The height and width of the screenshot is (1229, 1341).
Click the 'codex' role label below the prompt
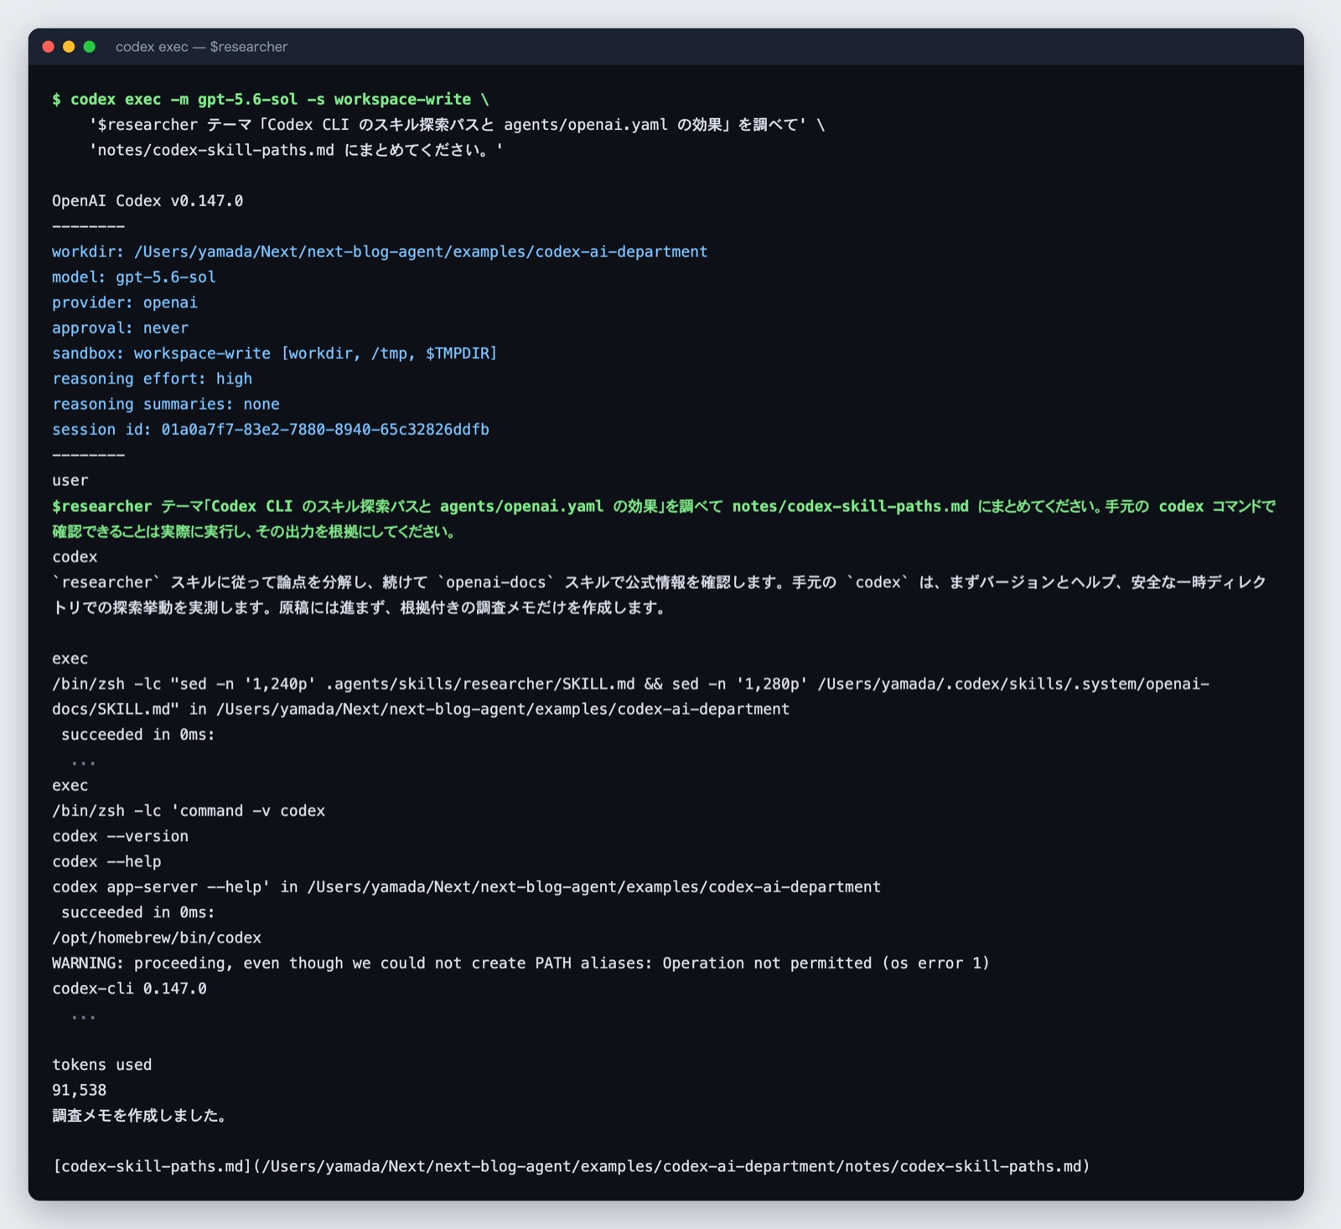(75, 556)
